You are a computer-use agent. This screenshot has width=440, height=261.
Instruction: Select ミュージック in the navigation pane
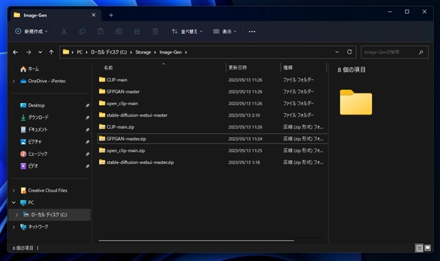tap(38, 154)
